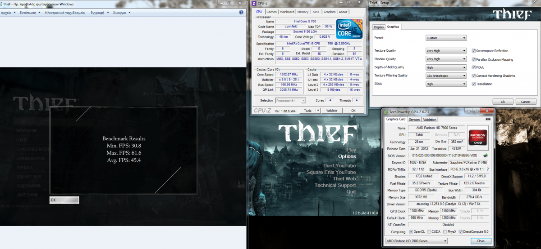The width and height of the screenshot is (541, 249).
Task: Open the Sensors tab in GPU-Z
Action: coord(414,120)
